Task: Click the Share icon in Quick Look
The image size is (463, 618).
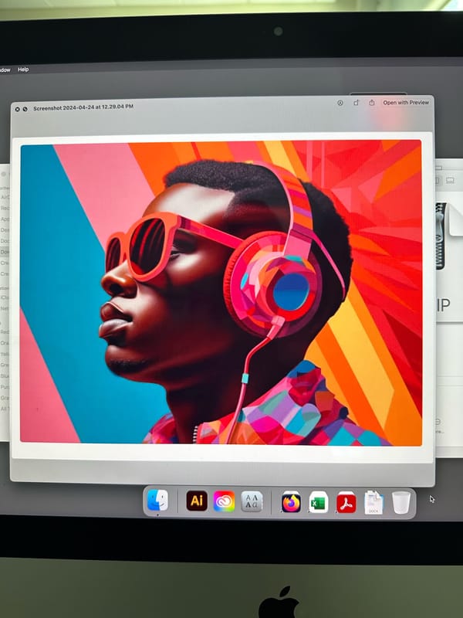Action: [371, 103]
